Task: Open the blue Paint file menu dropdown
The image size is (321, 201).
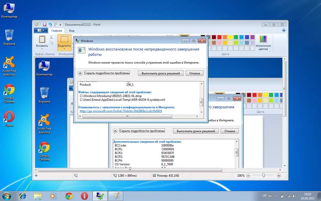Action: coord(41,31)
